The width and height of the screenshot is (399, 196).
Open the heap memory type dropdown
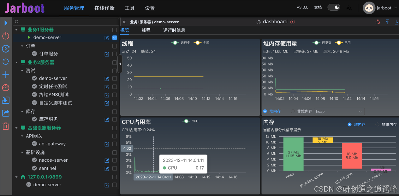[339, 111]
